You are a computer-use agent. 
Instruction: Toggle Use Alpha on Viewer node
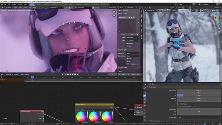pyautogui.click(x=136, y=108)
